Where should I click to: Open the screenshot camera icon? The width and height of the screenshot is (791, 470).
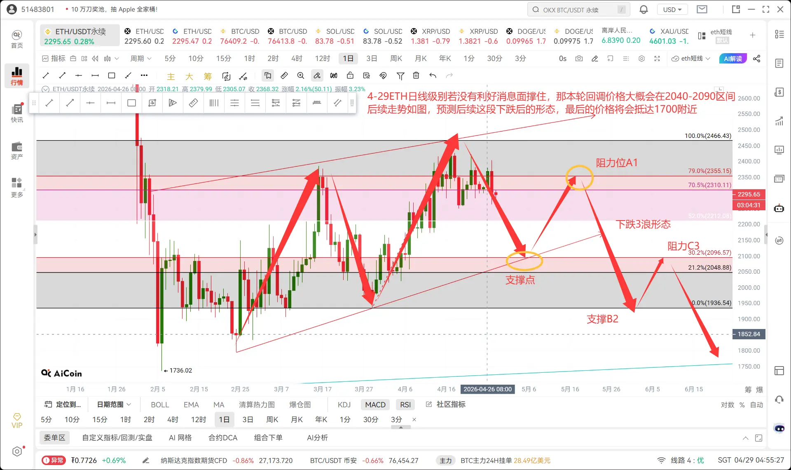(579, 59)
